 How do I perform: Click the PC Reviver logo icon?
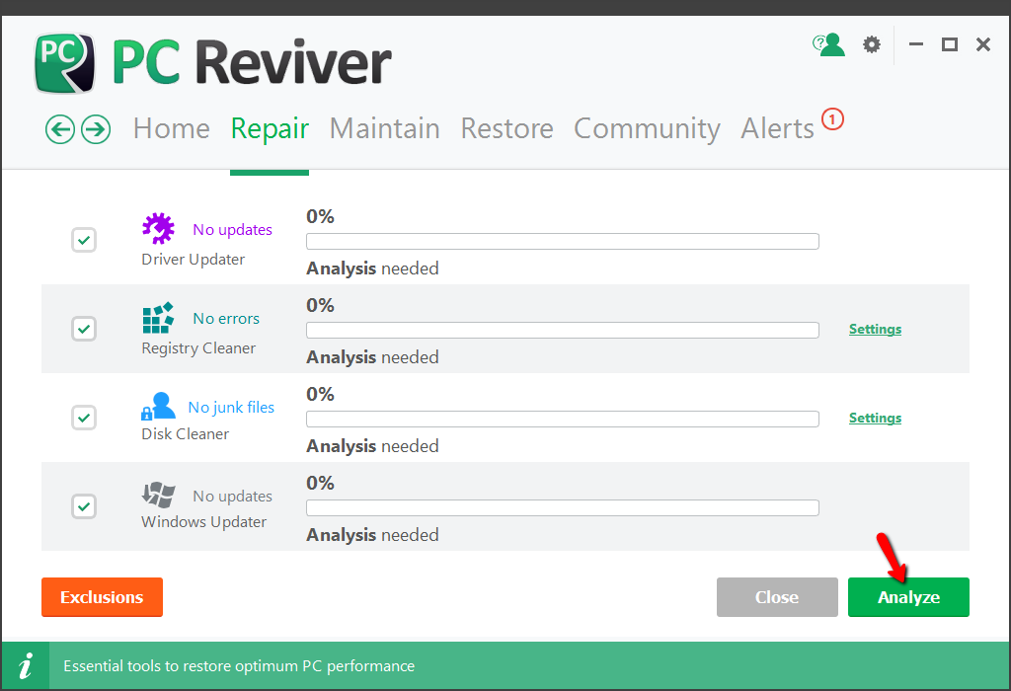(x=65, y=63)
